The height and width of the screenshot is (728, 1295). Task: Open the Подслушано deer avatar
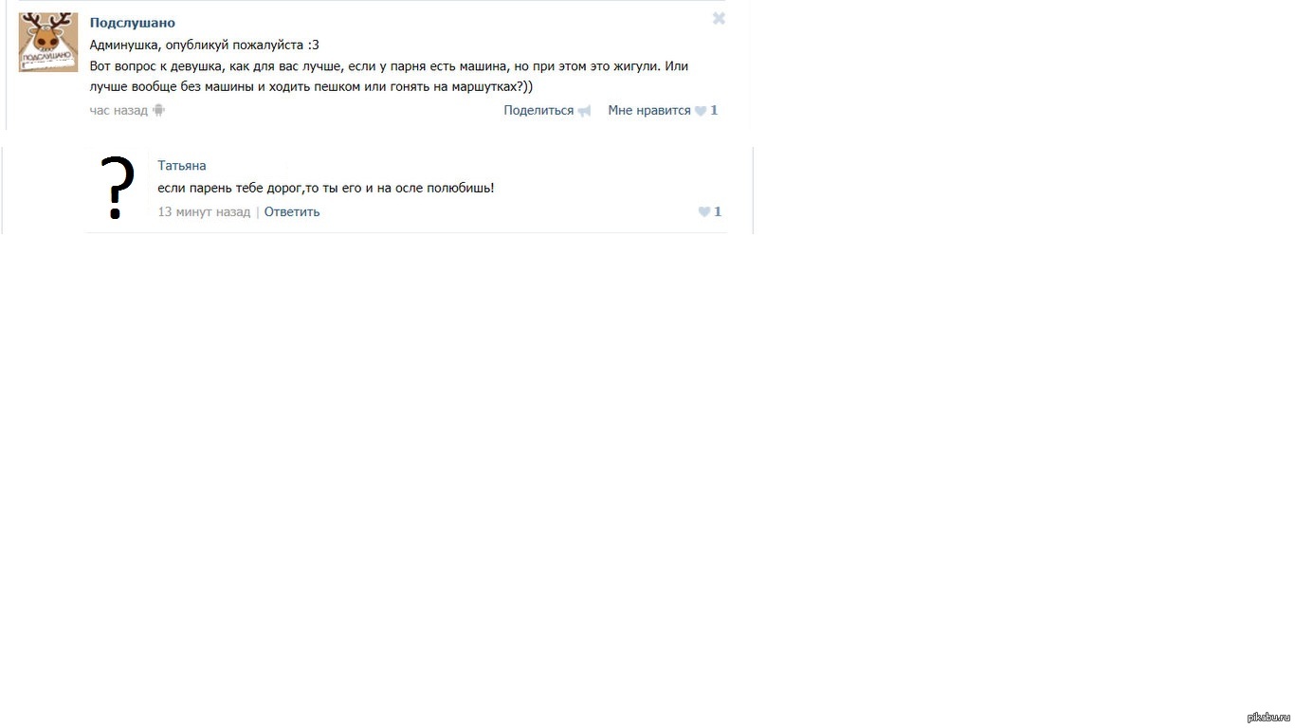(x=48, y=43)
